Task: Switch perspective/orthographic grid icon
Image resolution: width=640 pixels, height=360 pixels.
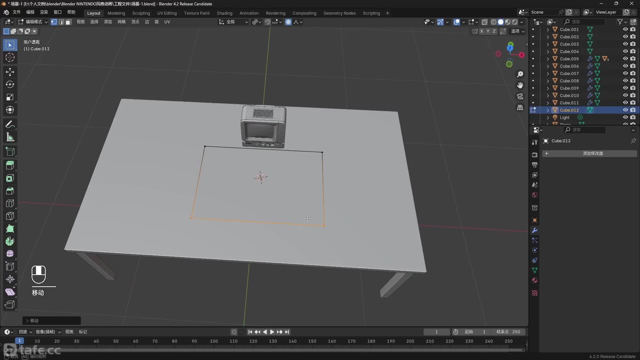Action: (x=520, y=108)
